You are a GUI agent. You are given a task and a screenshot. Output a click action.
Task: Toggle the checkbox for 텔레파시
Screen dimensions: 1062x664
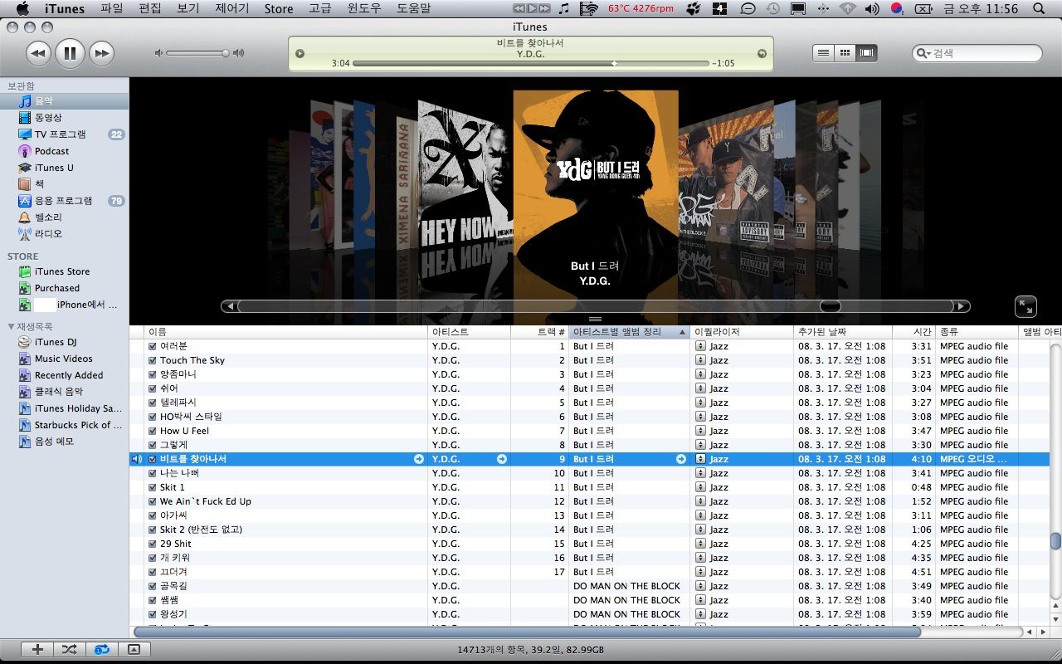152,403
